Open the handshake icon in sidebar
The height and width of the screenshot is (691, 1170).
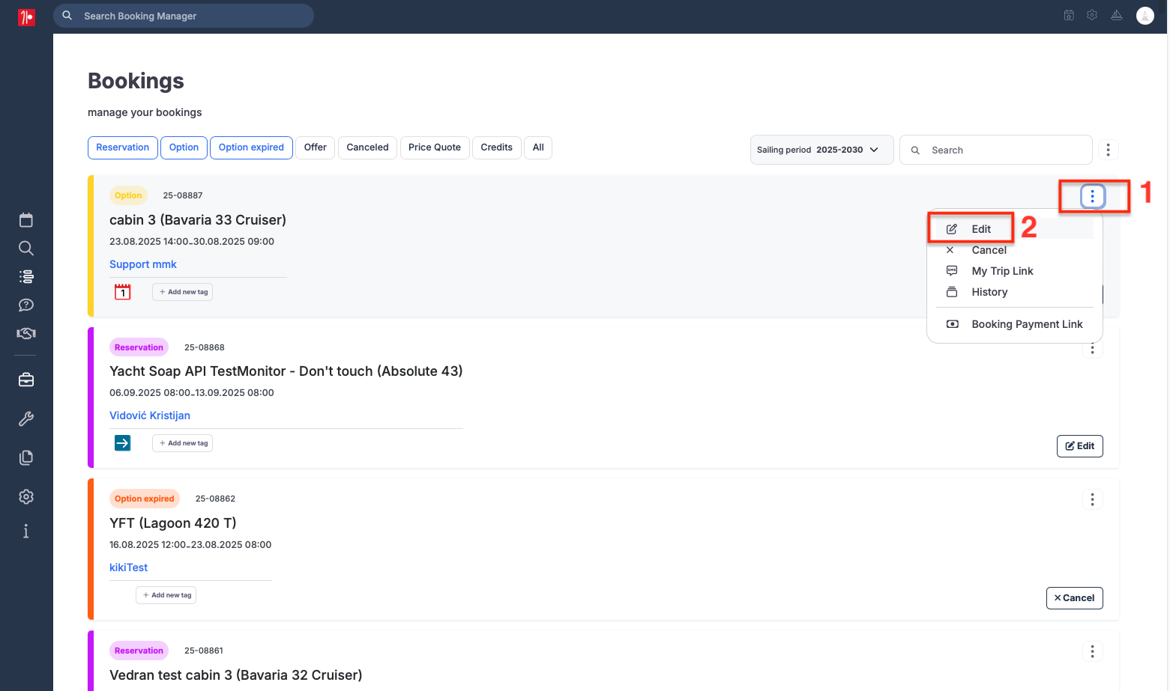point(26,333)
